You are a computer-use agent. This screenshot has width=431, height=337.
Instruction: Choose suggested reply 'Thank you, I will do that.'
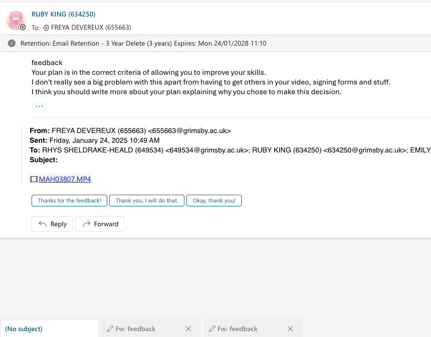[147, 201]
